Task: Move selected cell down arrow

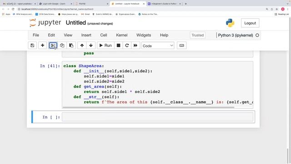Action: pyautogui.click(x=91, y=46)
